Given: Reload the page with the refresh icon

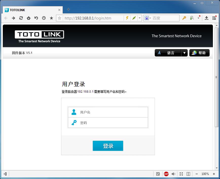Looking at the screenshot, I should (x=21, y=18).
